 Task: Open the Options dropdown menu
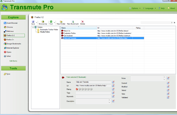[x=135, y=8]
